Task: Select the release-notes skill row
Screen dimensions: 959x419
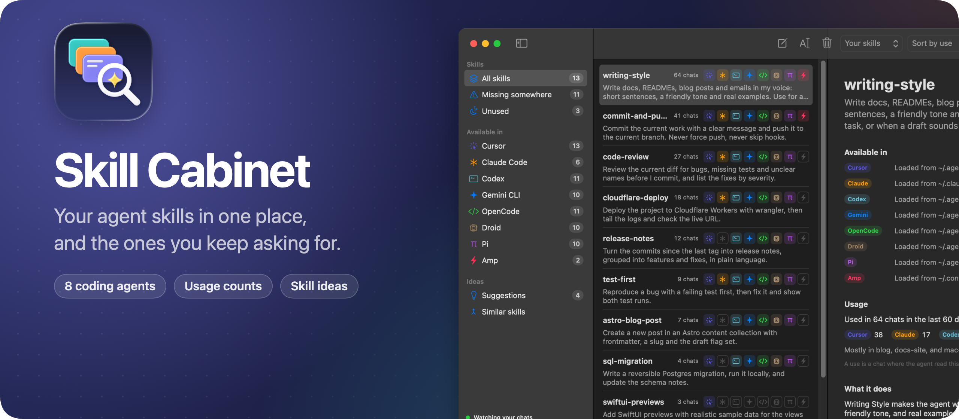Action: (706, 248)
